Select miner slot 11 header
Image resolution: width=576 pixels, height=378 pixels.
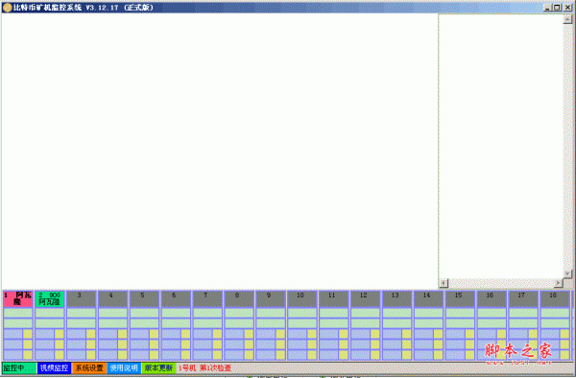334,299
